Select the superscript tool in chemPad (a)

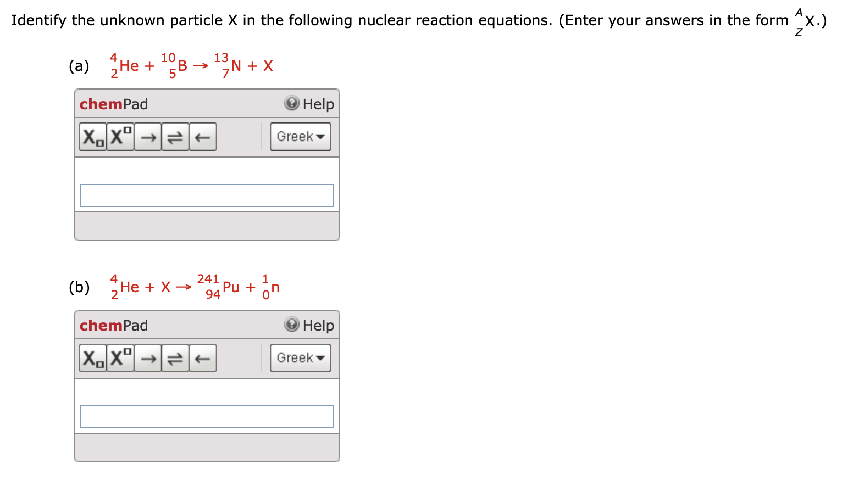(x=119, y=137)
